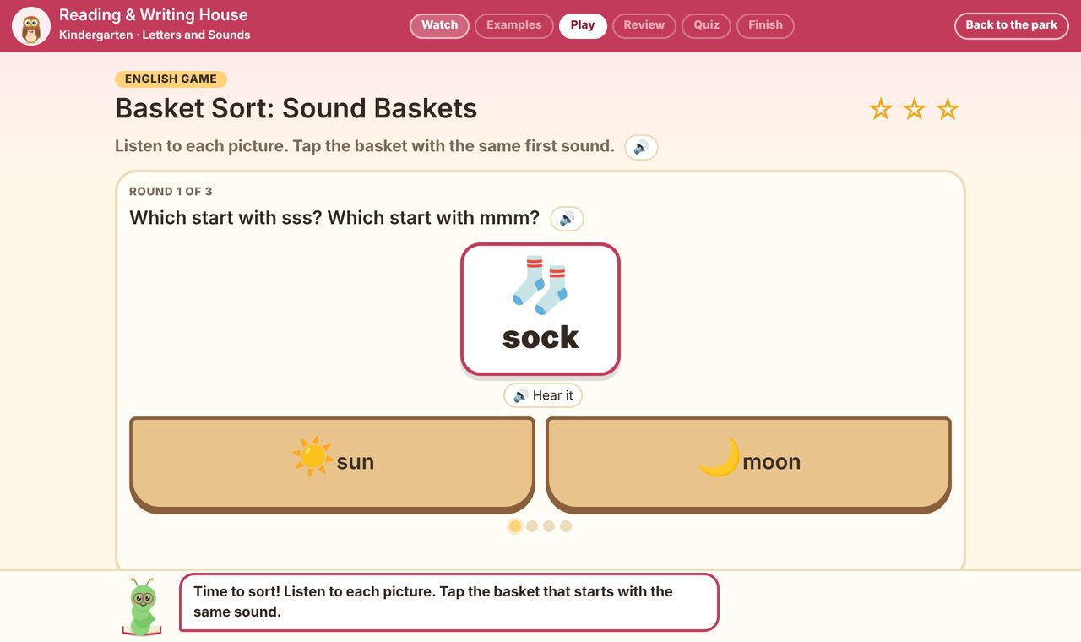
Task: Click the last gold star
Action: [x=948, y=109]
